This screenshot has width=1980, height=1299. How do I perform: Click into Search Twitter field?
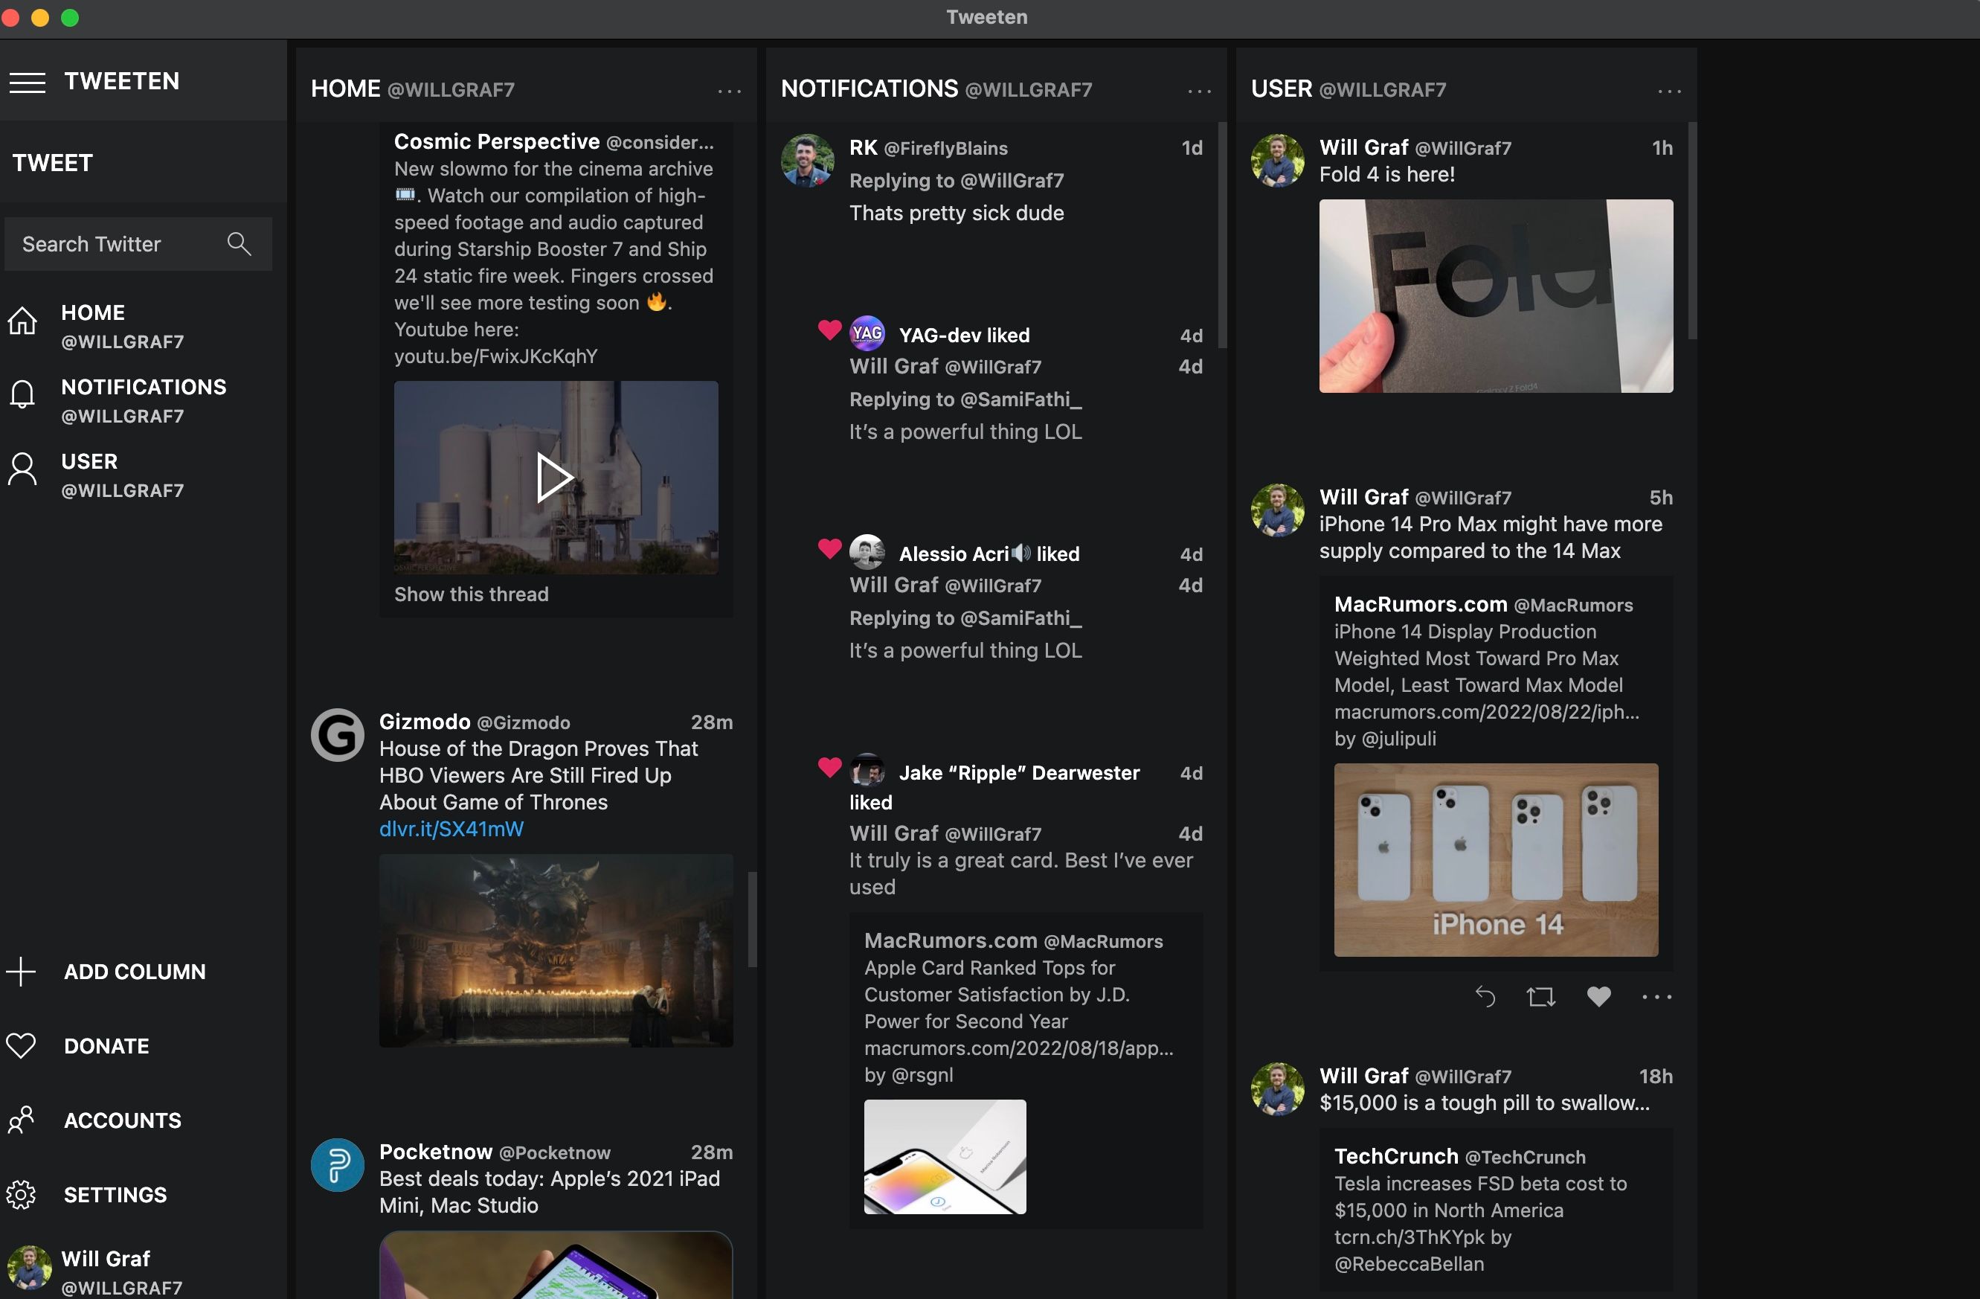click(x=138, y=244)
